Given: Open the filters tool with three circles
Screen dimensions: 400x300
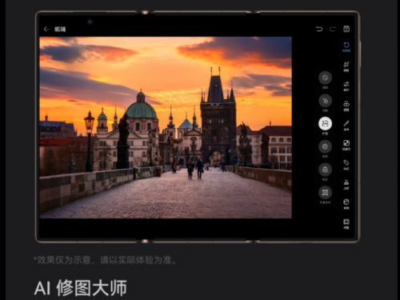Looking at the screenshot, I should pos(346,106).
